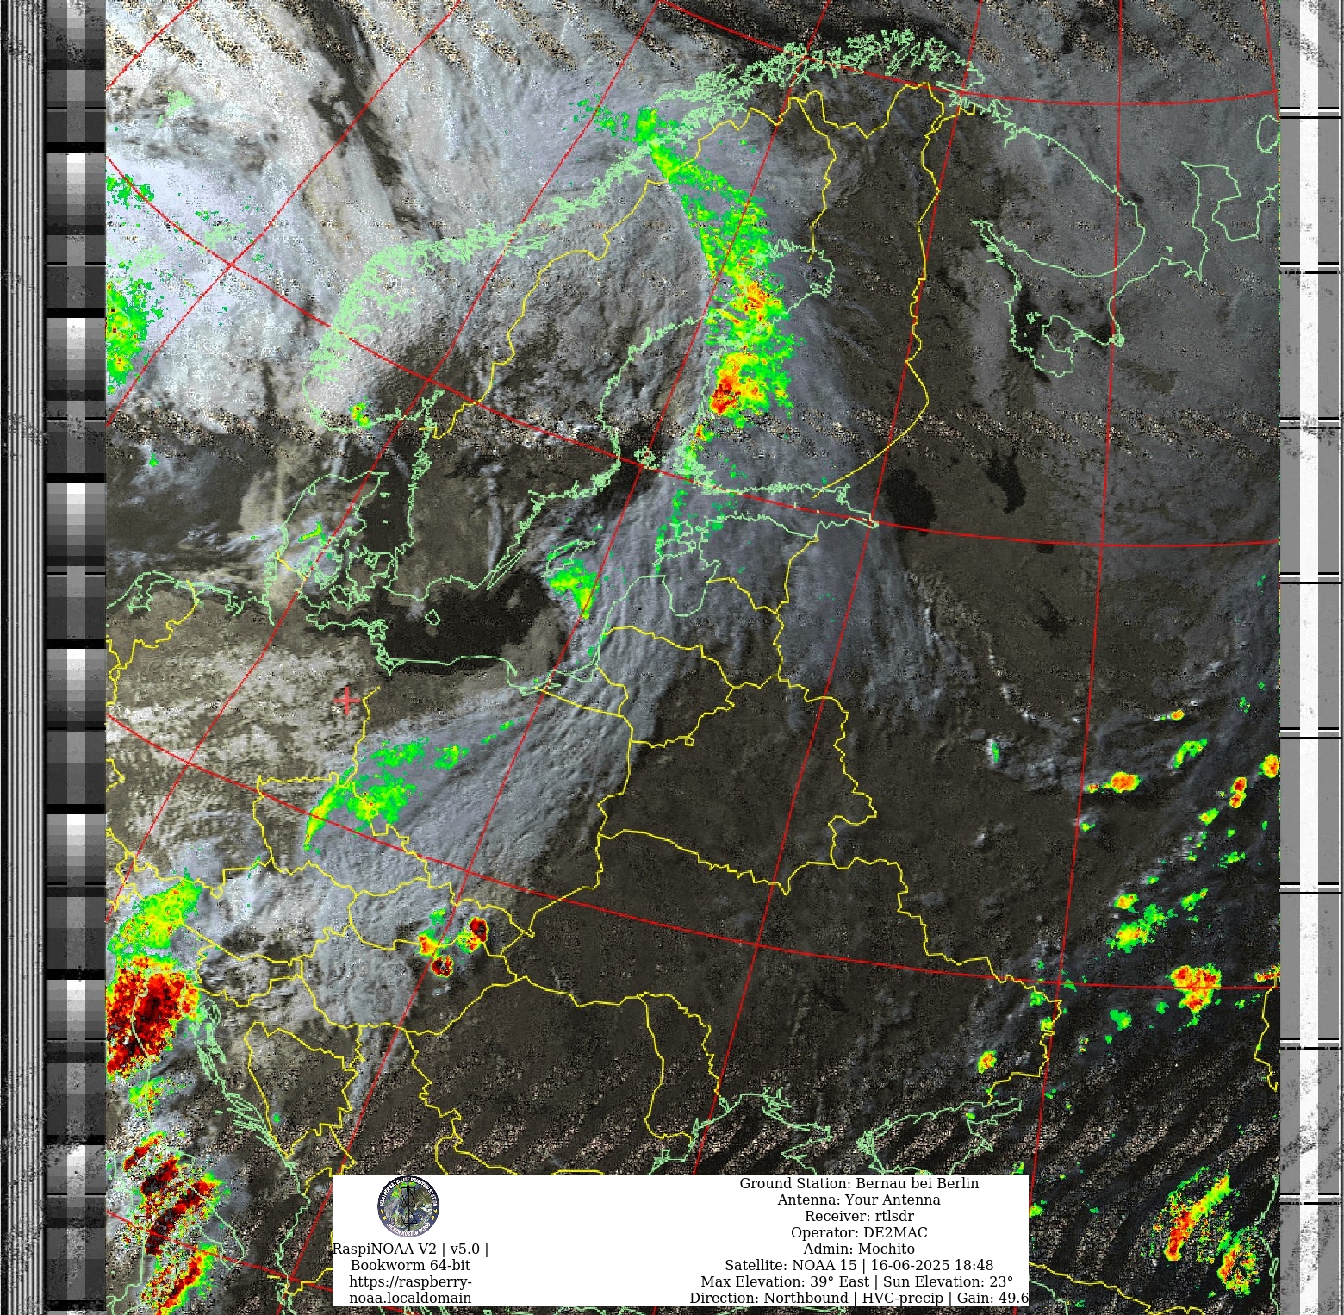Select the 'Operator: DE2MAC' line
The image size is (1344, 1315).
tap(859, 1233)
